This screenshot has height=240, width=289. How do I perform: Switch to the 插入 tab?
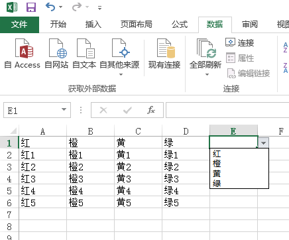(x=93, y=25)
